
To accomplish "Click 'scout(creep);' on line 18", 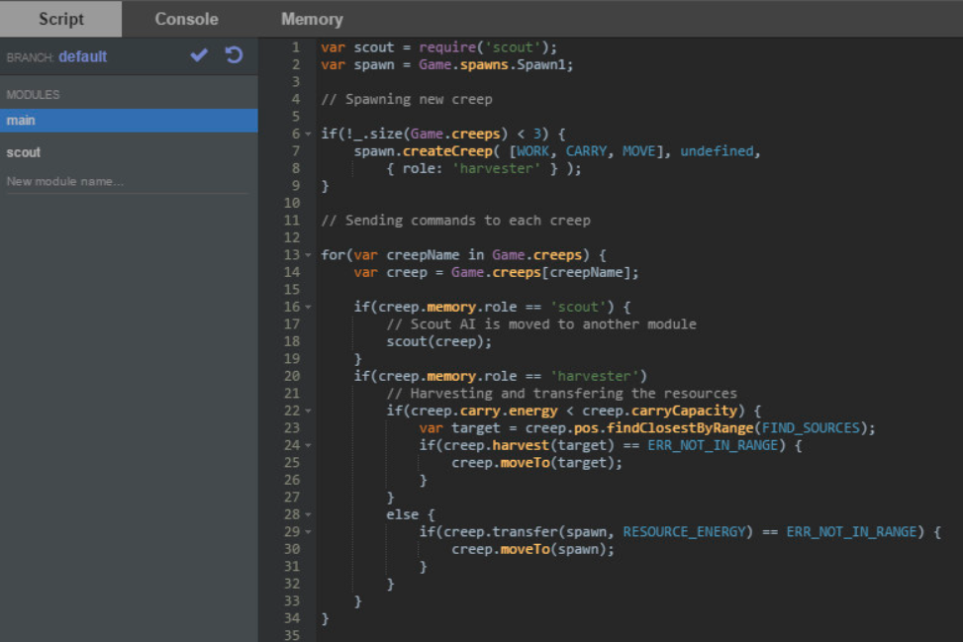I will click(x=439, y=342).
